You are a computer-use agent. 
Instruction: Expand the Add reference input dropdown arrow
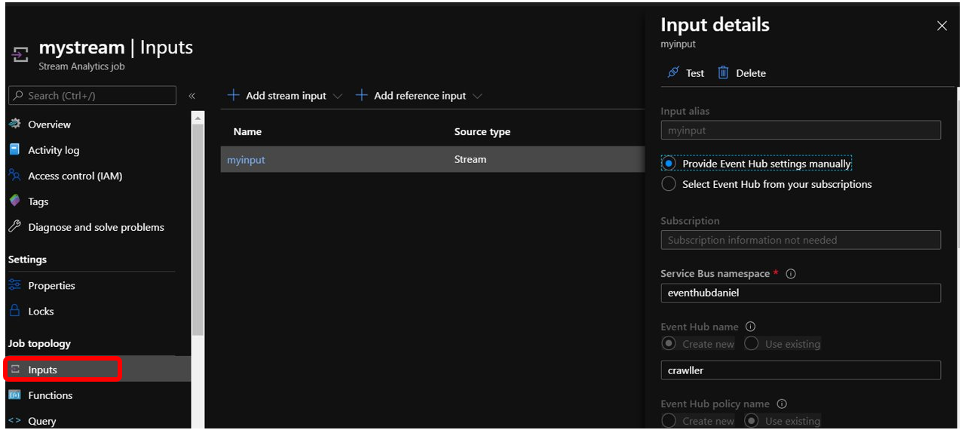(x=477, y=97)
